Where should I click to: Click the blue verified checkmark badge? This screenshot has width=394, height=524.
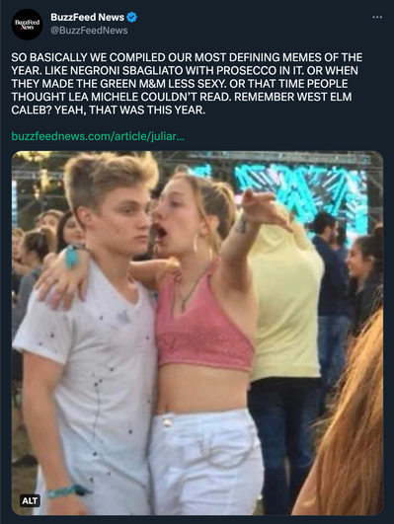click(x=131, y=17)
